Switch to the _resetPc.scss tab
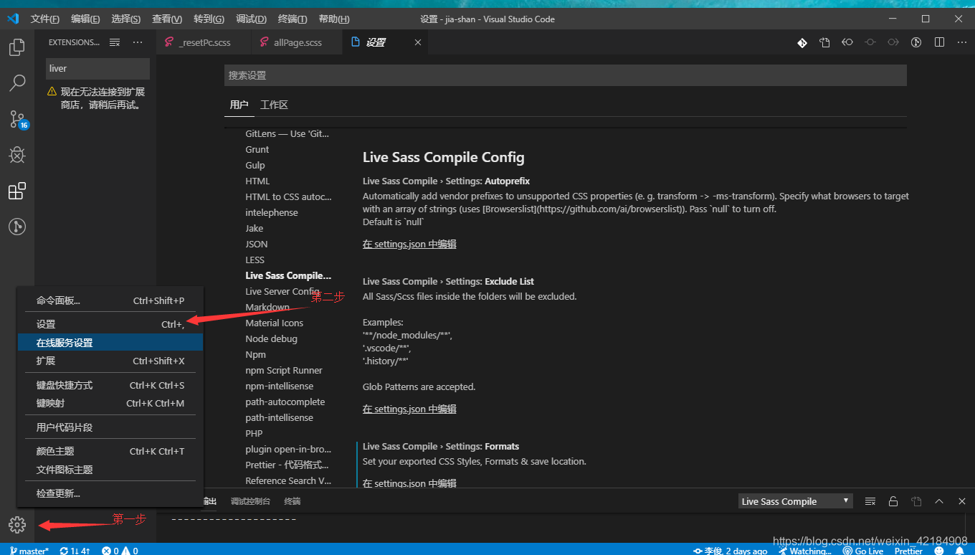The height and width of the screenshot is (555, 975). (204, 42)
